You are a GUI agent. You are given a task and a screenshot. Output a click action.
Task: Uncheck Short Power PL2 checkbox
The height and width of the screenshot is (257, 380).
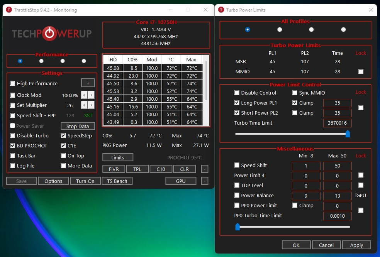237,113
